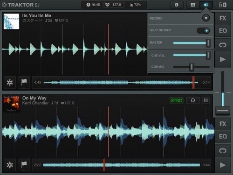The height and width of the screenshot is (175, 233).
Task: Click the bottom deck remaining time -3:44
Action: pos(206,165)
